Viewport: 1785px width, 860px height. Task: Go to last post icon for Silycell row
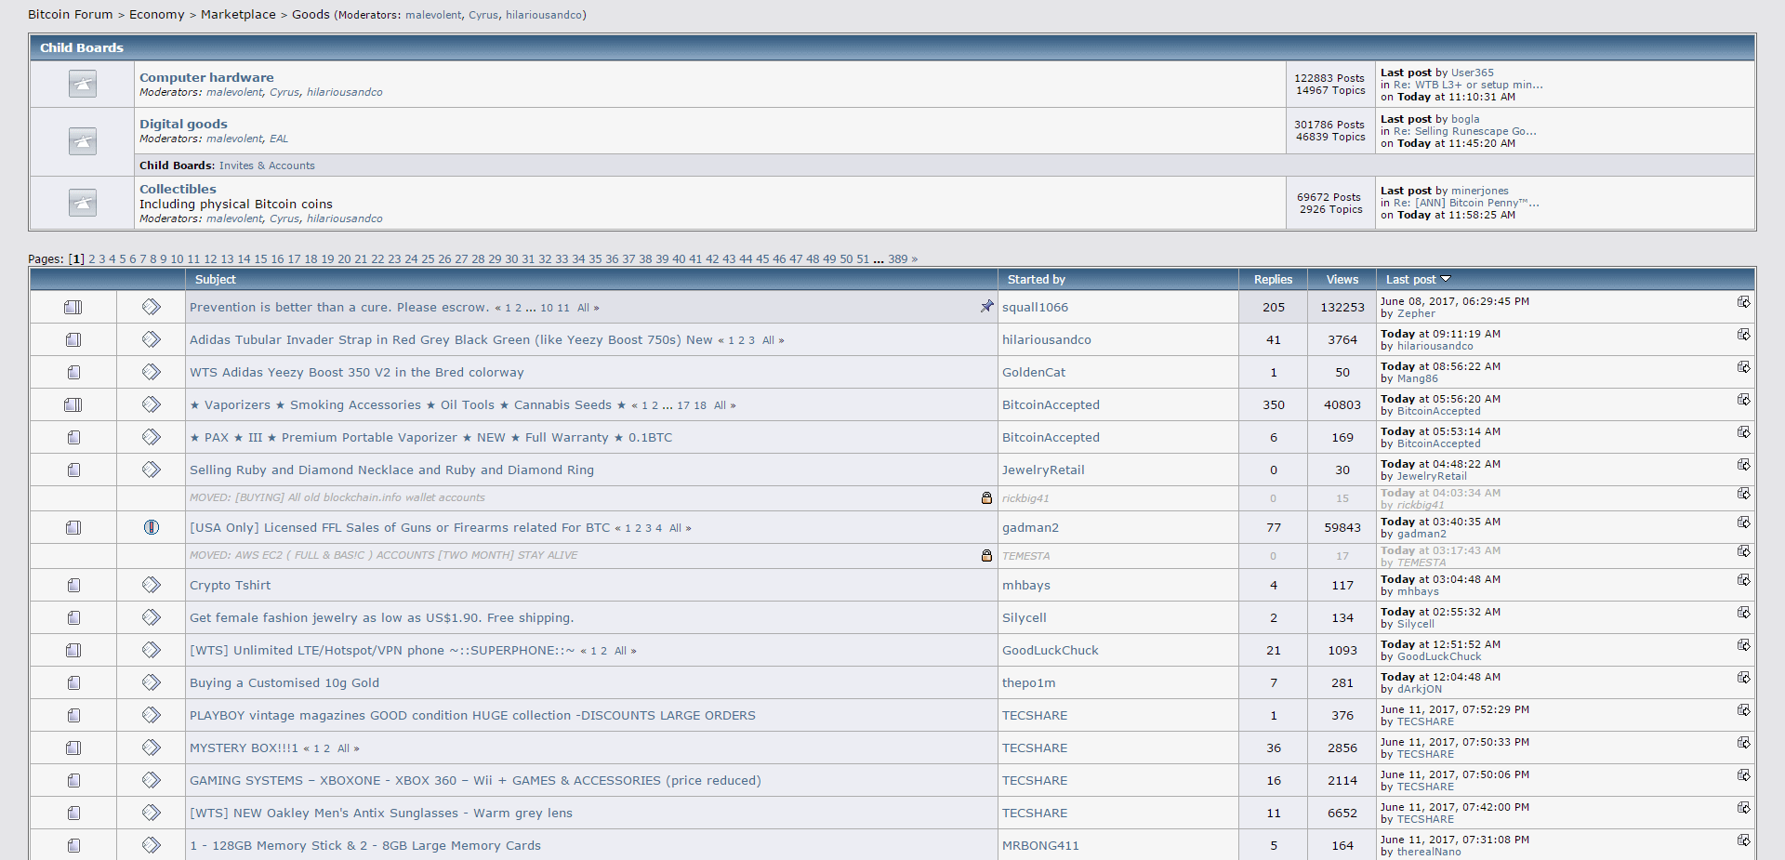point(1743,613)
